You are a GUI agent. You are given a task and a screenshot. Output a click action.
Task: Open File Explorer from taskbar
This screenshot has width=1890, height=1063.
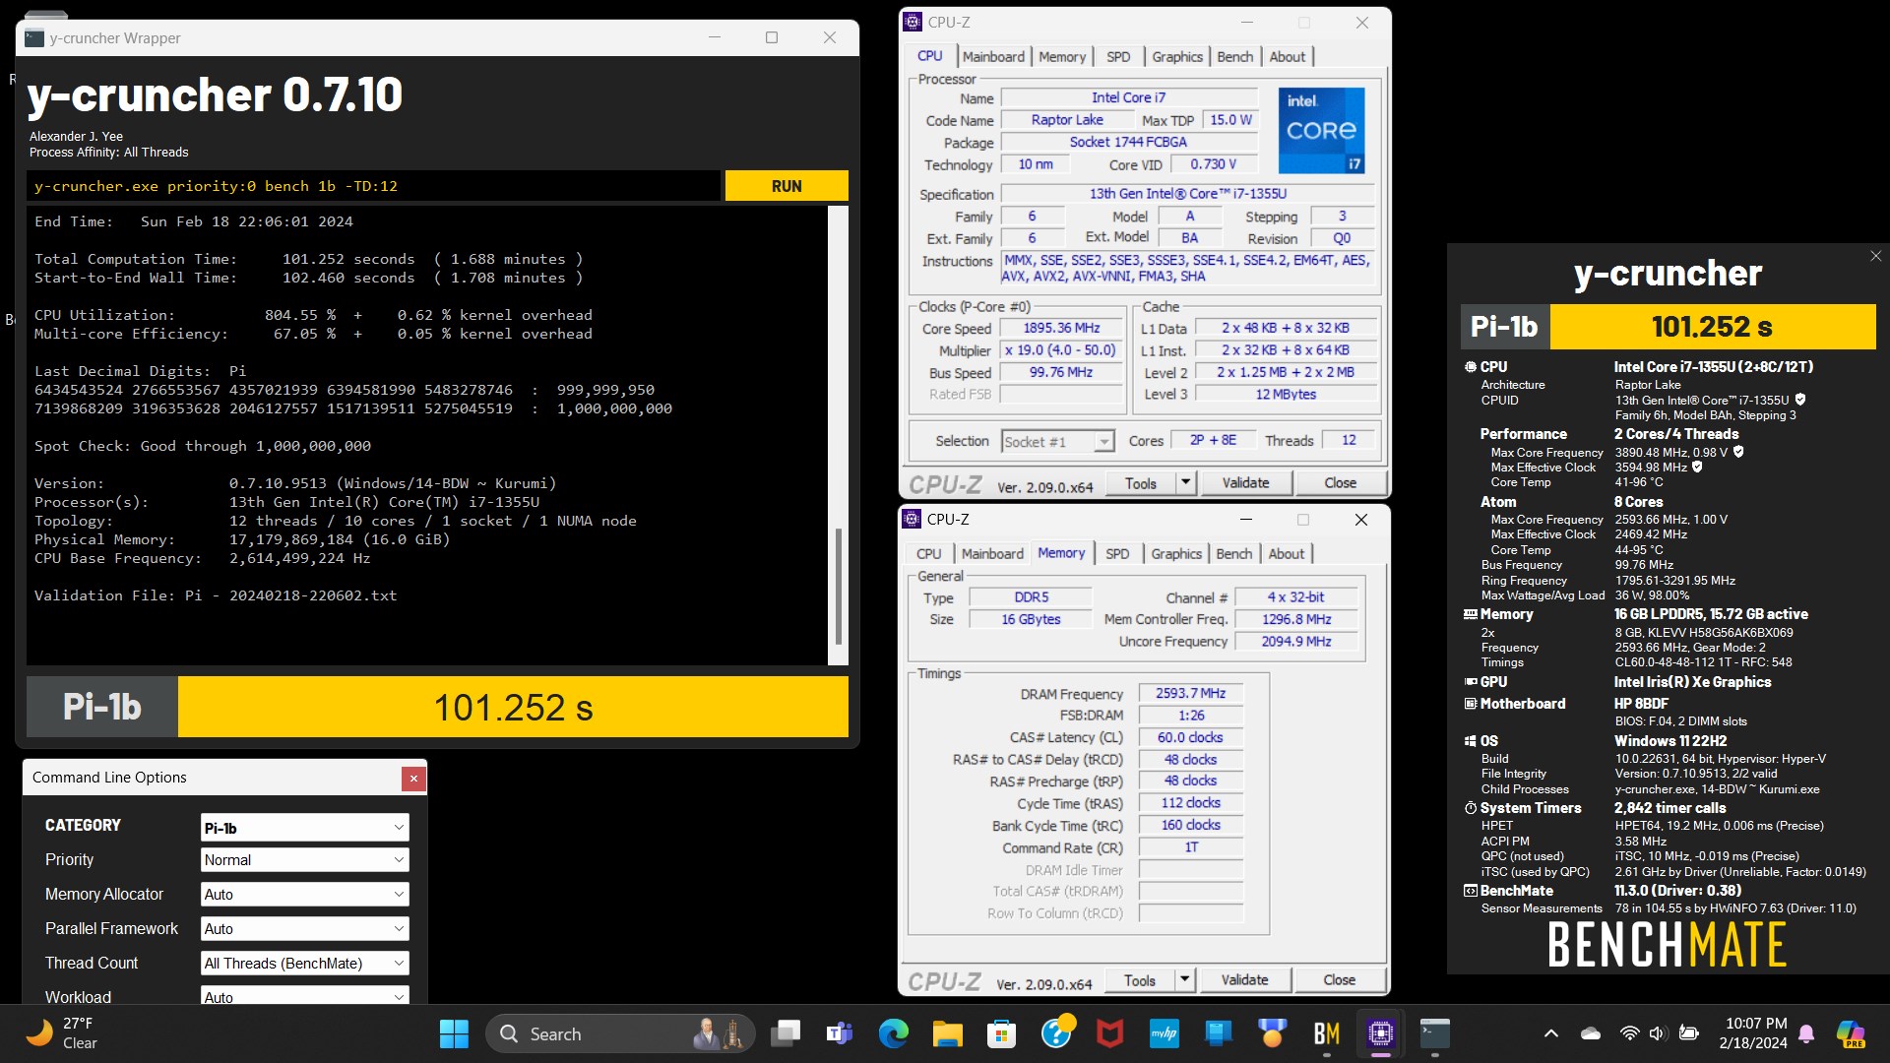947,1034
